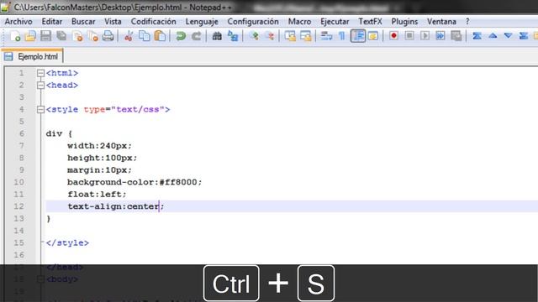Viewport: 538px width, 302px height.
Task: Open the Codificación menu
Action: pyautogui.click(x=153, y=22)
